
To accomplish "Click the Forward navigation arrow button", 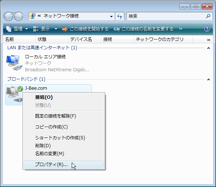I will [19, 16].
